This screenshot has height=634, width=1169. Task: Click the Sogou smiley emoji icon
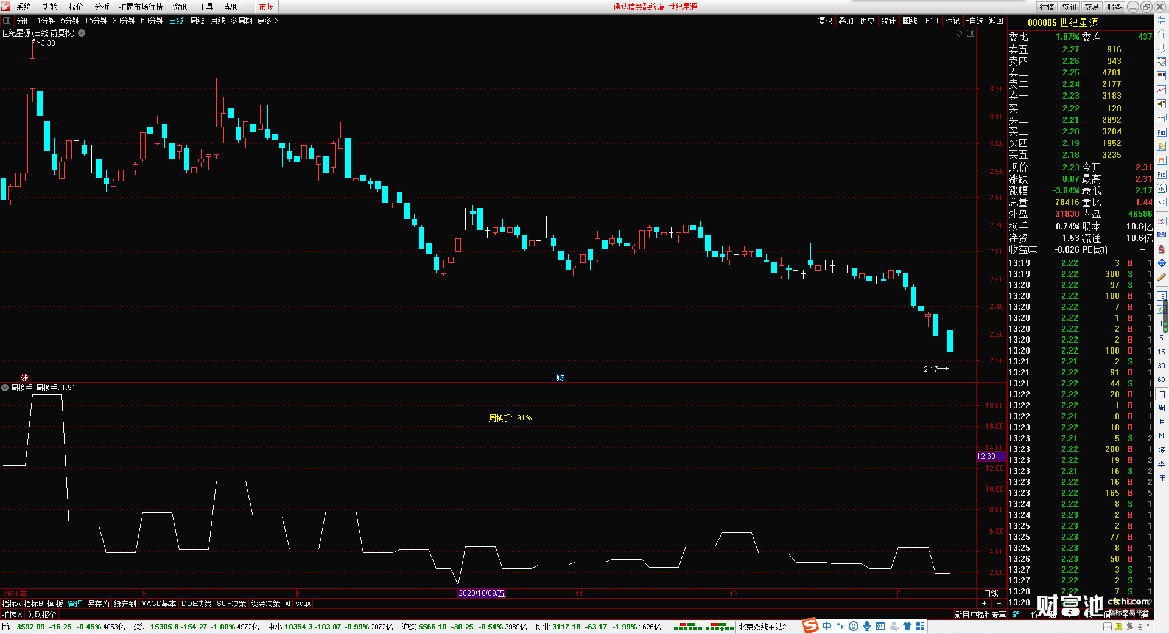pyautogui.click(x=854, y=626)
